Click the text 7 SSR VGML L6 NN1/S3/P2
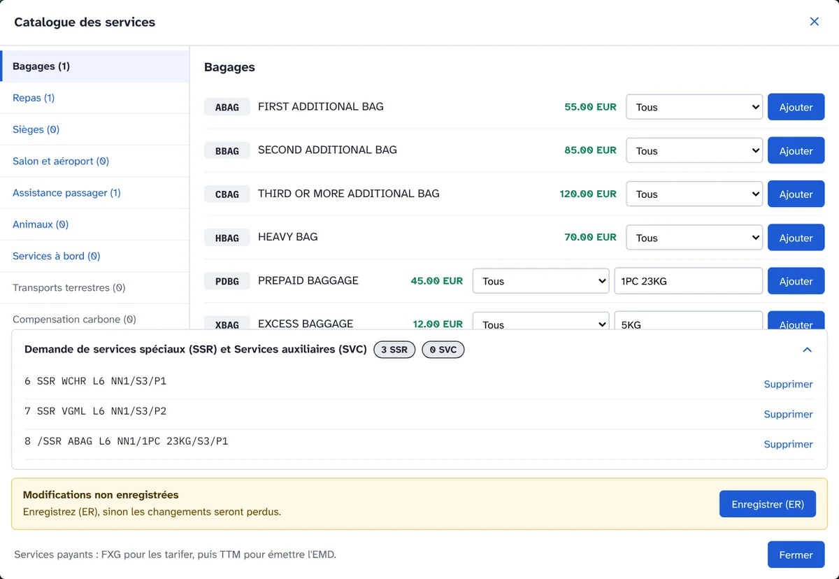The height and width of the screenshot is (579, 839). click(95, 411)
